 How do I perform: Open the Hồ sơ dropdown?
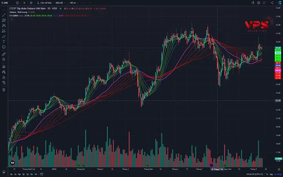[74, 3]
